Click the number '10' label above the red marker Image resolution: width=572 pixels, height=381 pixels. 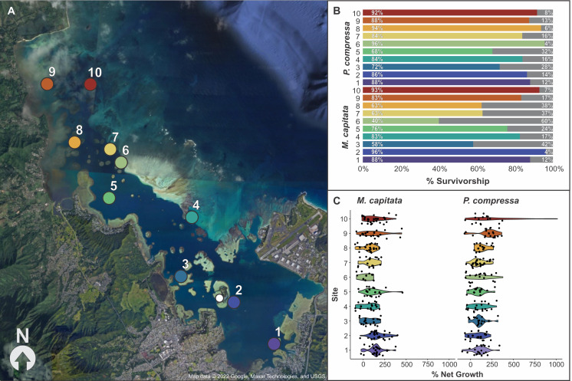95,73
